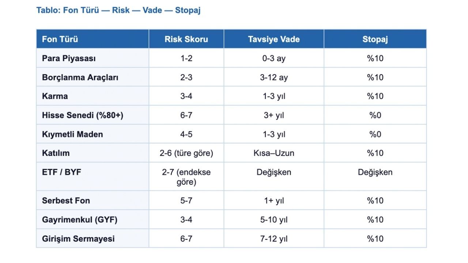Select the Karma fund type cell

(x=55, y=96)
